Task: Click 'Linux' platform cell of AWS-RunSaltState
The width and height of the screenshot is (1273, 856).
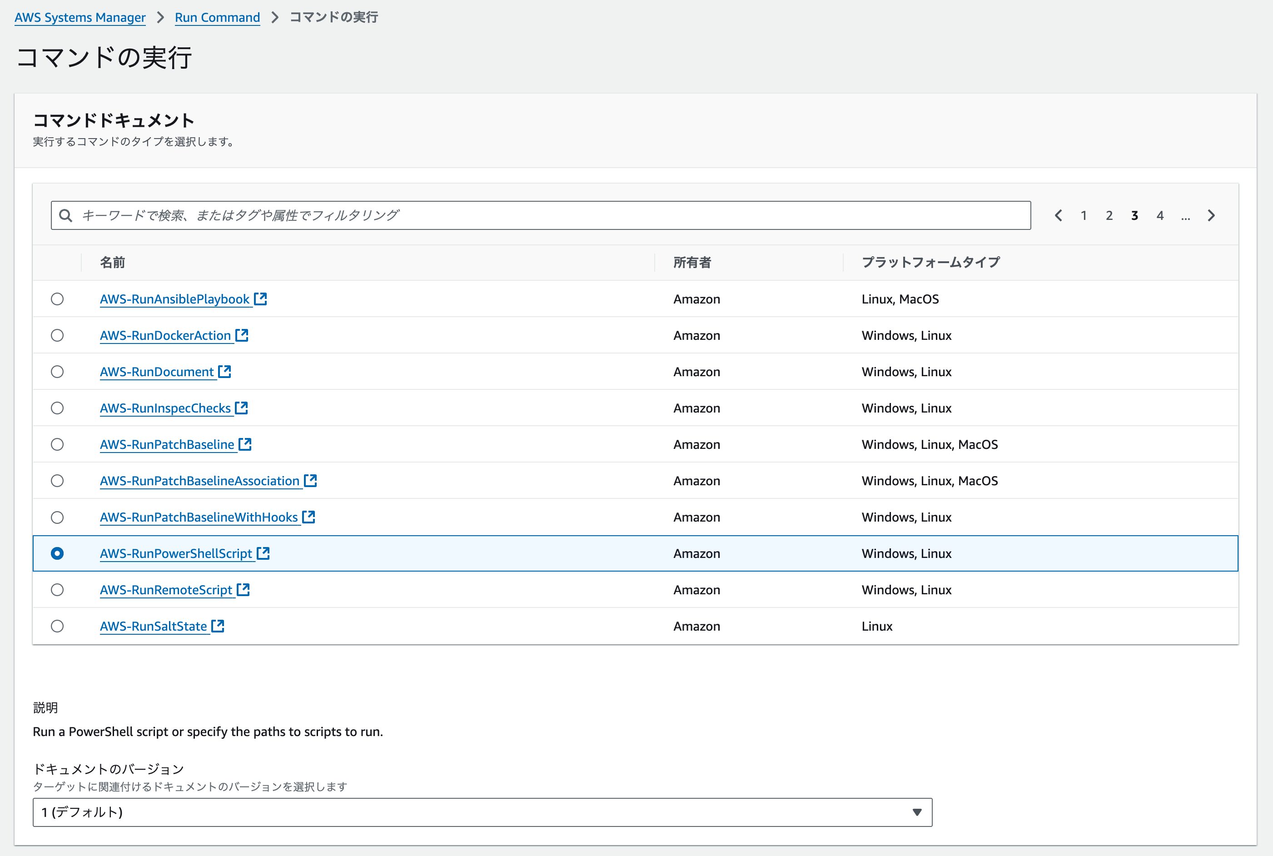Action: 877,626
